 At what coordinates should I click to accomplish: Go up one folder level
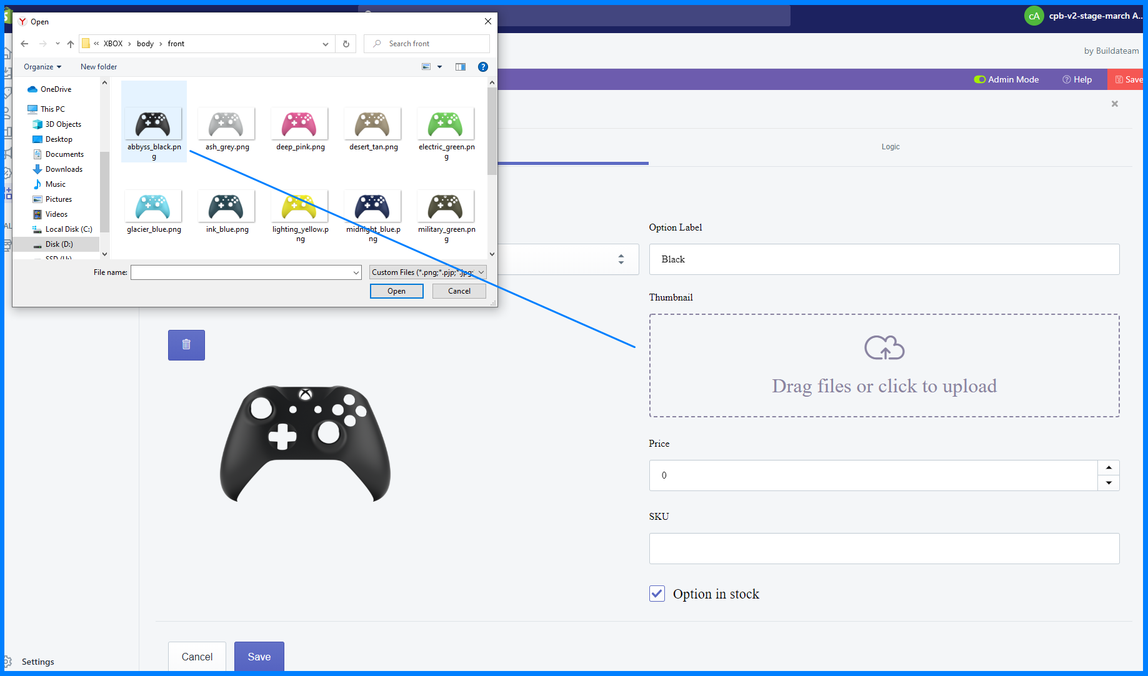[71, 44]
